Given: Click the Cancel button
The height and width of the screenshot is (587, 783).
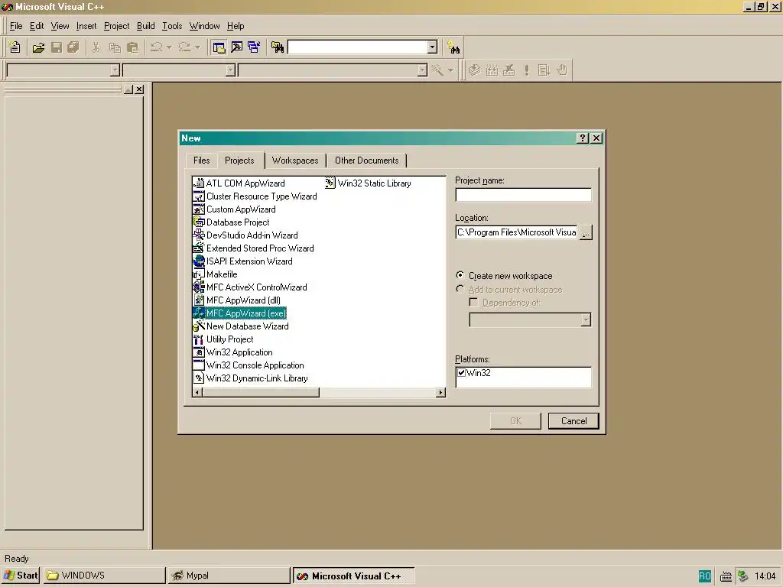Looking at the screenshot, I should [x=573, y=421].
